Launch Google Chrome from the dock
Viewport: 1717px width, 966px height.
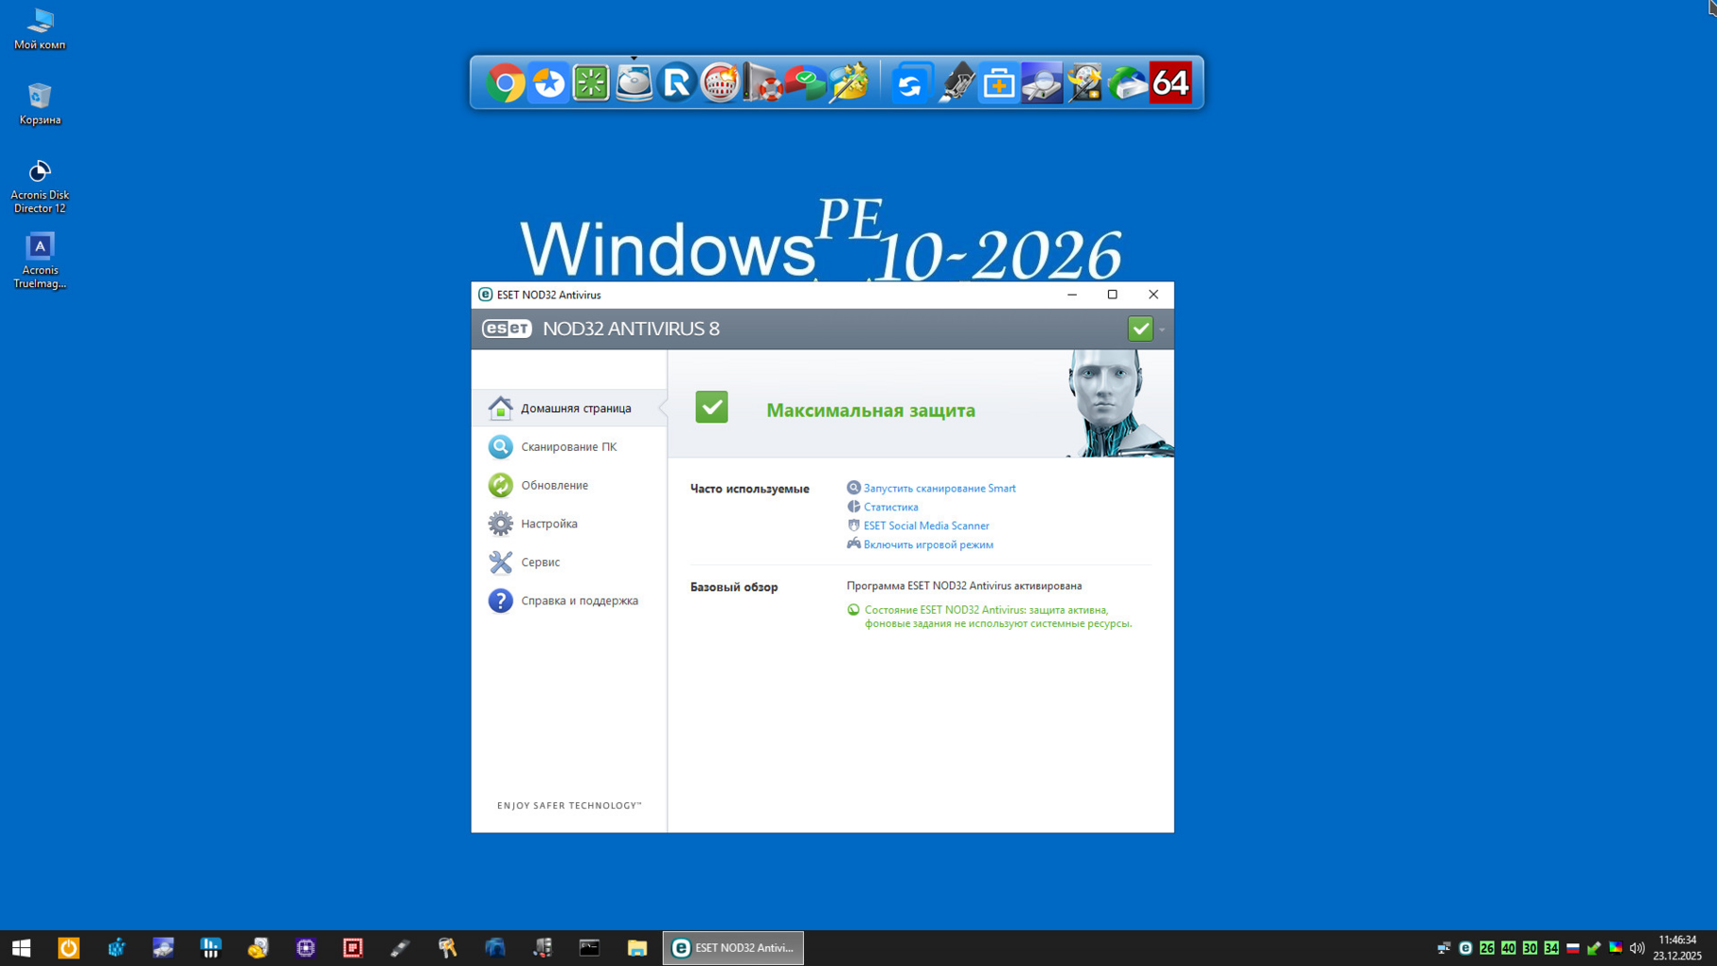coord(506,83)
